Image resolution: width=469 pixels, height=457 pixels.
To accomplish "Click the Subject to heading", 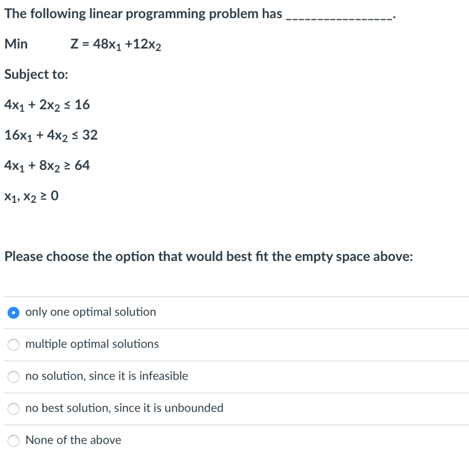I will 36,74.
